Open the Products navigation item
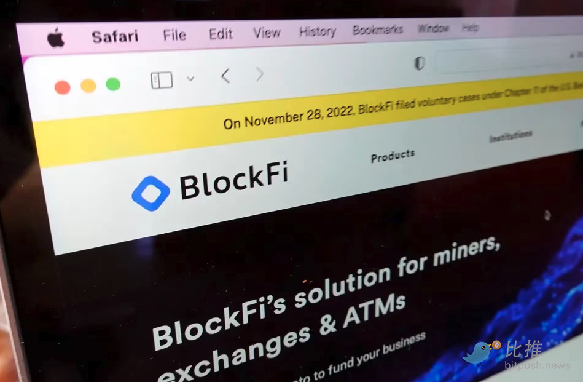Image resolution: width=583 pixels, height=382 pixels. (393, 156)
